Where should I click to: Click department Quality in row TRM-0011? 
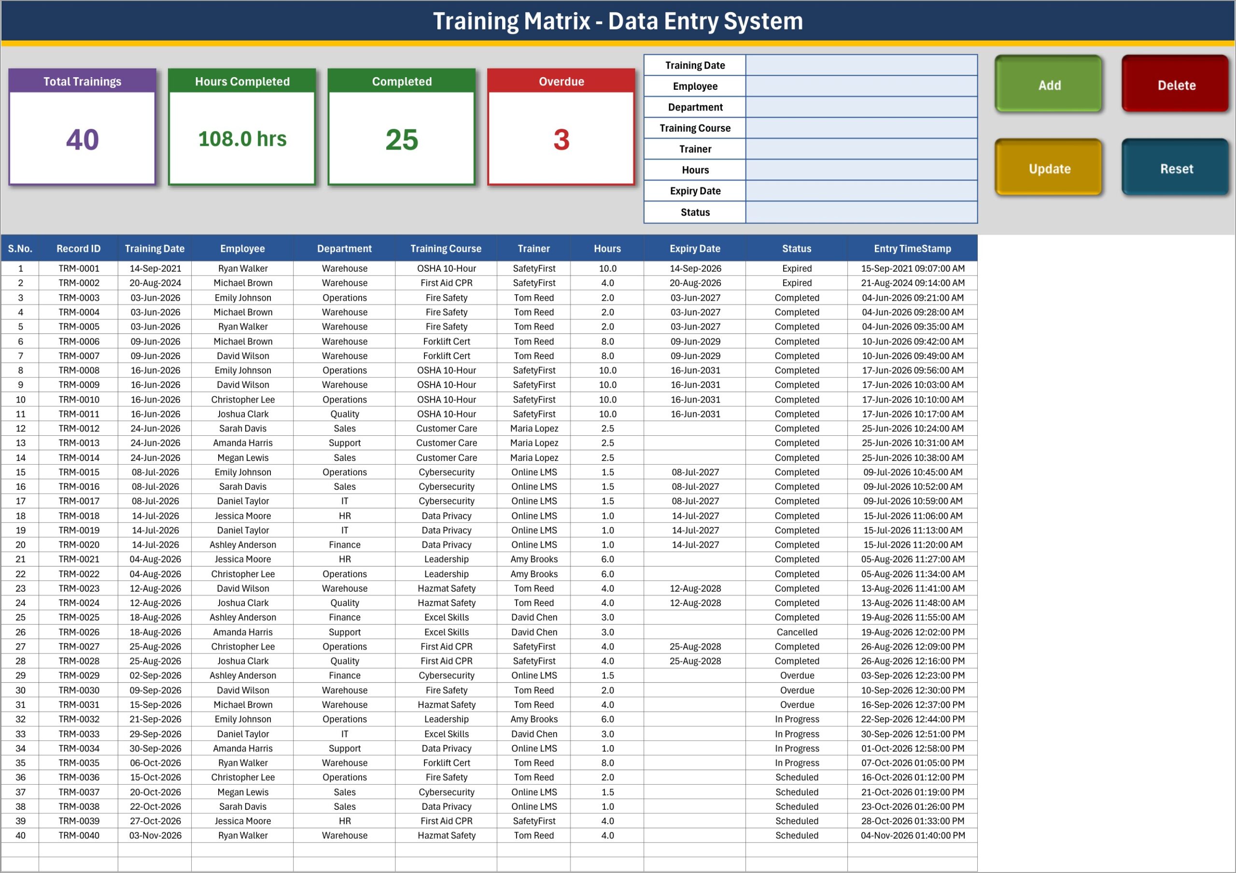[x=345, y=414]
